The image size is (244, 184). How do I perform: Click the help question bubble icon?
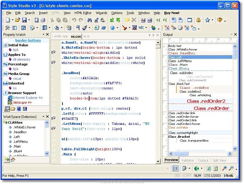coord(219,20)
